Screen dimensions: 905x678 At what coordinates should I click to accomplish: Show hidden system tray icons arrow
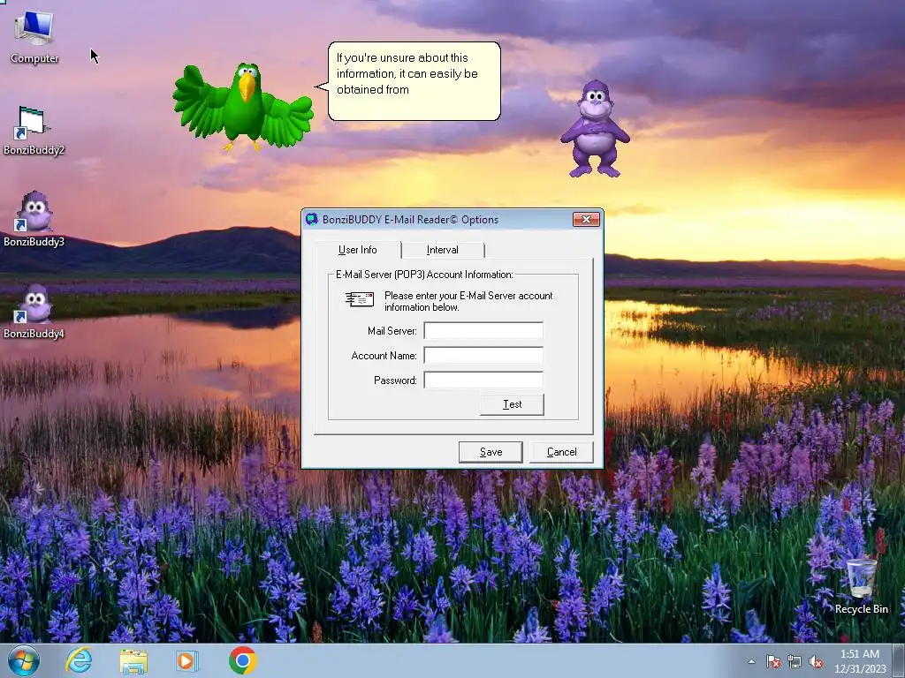click(x=751, y=661)
